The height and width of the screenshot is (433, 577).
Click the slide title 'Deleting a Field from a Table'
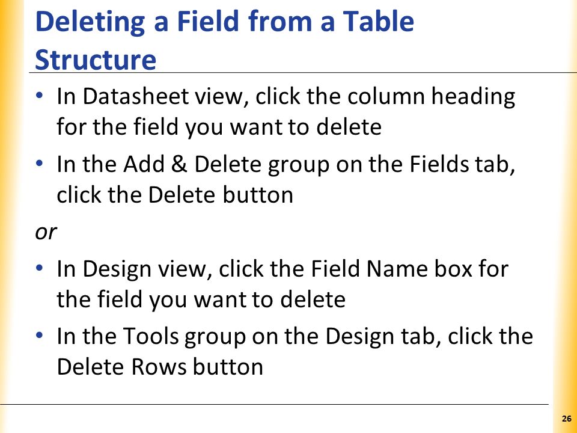pos(224,22)
